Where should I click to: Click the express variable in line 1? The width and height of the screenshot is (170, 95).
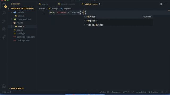tap(61, 12)
